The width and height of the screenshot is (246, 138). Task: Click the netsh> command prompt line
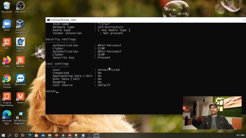pos(52,91)
